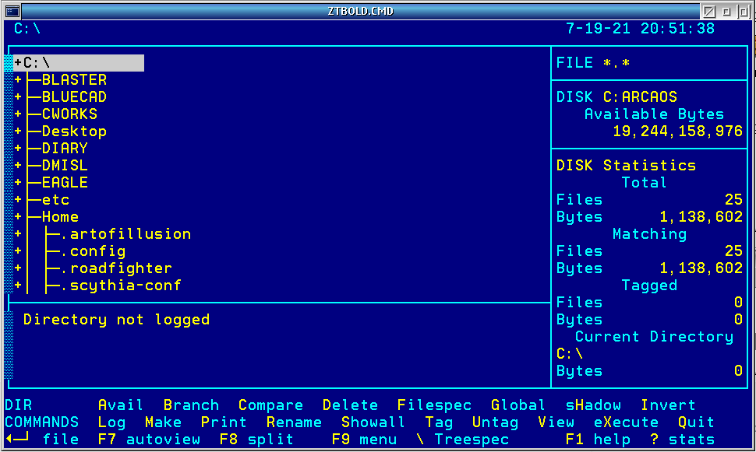Click the Enter arrow file symbol
Viewport: 756px width, 452px height.
tap(17, 440)
